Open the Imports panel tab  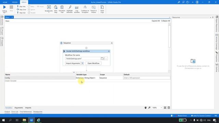(28, 108)
